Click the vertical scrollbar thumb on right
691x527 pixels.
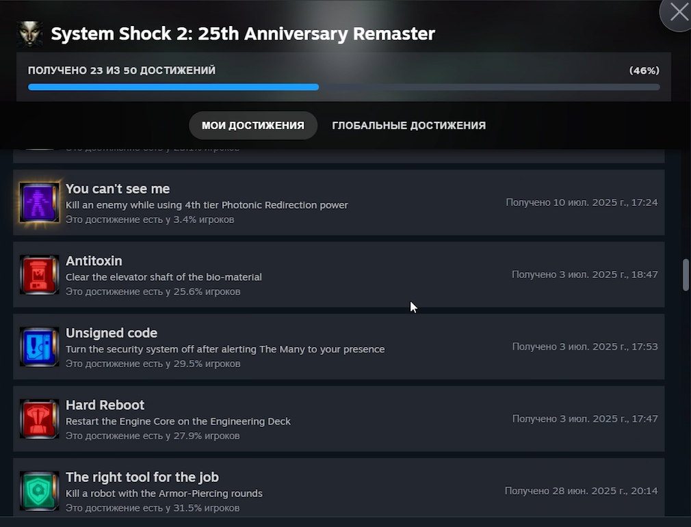(x=686, y=275)
